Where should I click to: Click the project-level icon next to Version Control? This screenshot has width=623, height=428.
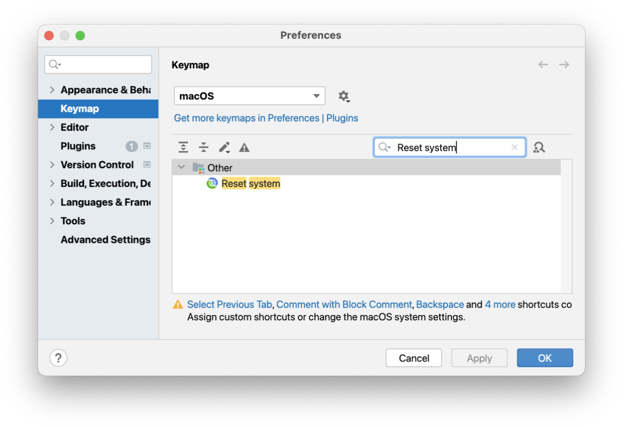[x=147, y=165]
